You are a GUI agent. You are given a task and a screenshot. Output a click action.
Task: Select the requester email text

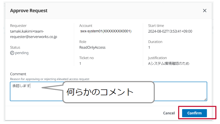[33, 34]
